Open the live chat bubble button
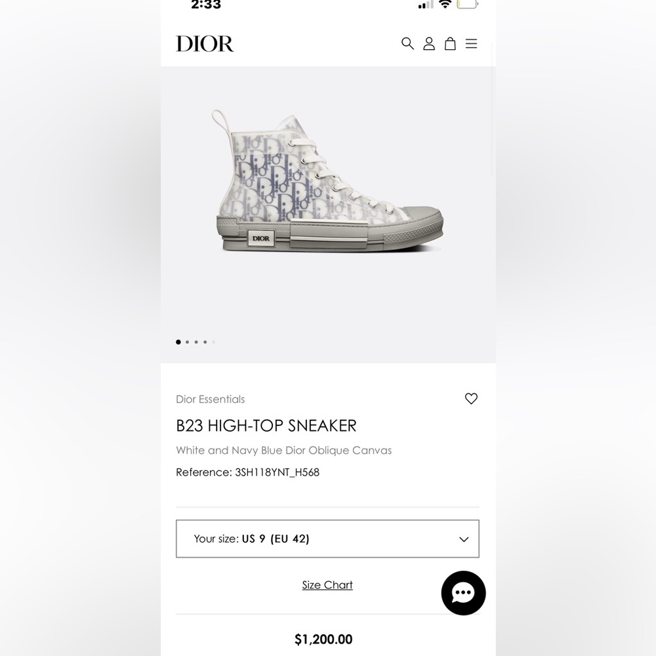656x656 pixels. (463, 593)
